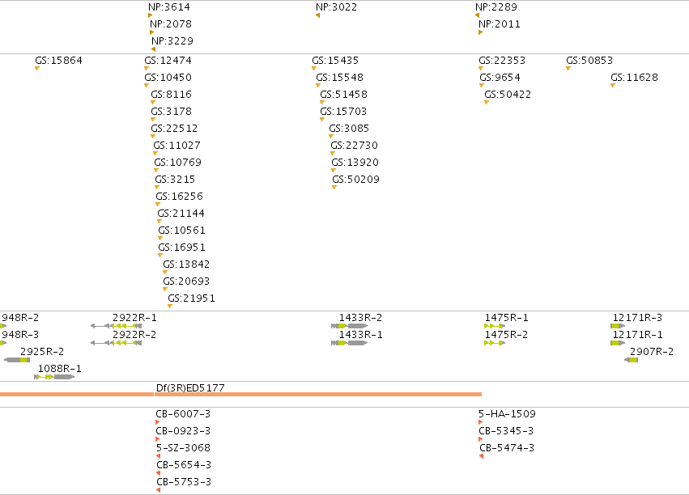Select the 2925R-2 gene model glyph
This screenshot has height=495, width=689.
17,360
